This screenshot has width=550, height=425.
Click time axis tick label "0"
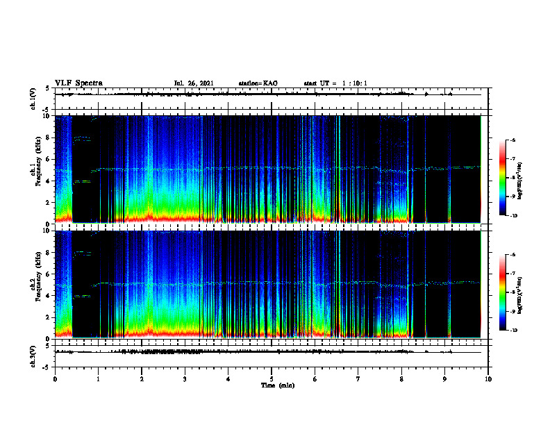pos(55,379)
